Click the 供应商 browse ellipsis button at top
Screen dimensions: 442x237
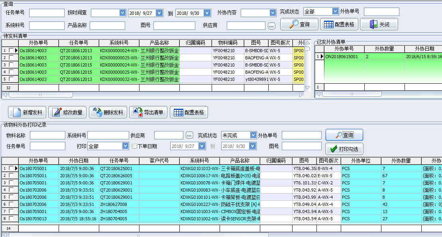271,26
